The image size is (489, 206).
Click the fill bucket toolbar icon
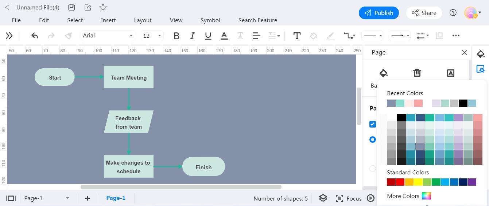[314, 36]
